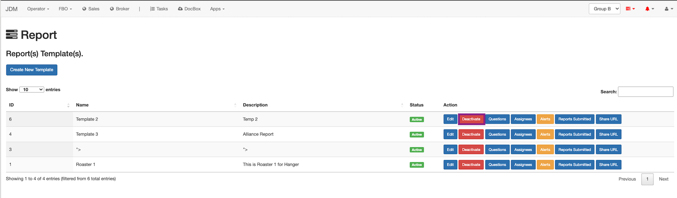Click into the Search input field
This screenshot has height=198, width=677.
tap(645, 92)
